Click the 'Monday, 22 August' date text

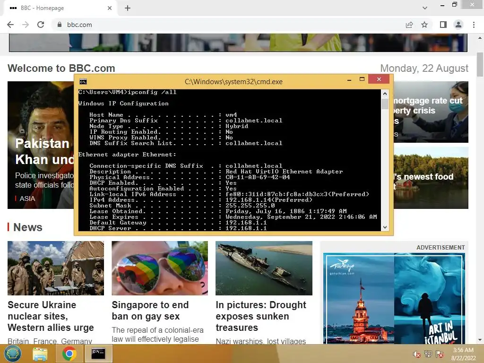424,68
